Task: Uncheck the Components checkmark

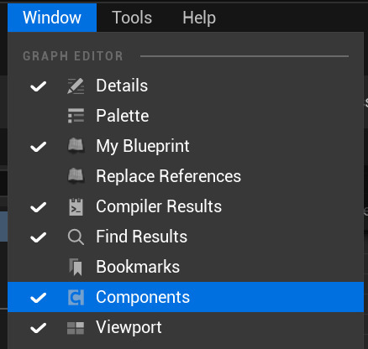Action: tap(39, 298)
